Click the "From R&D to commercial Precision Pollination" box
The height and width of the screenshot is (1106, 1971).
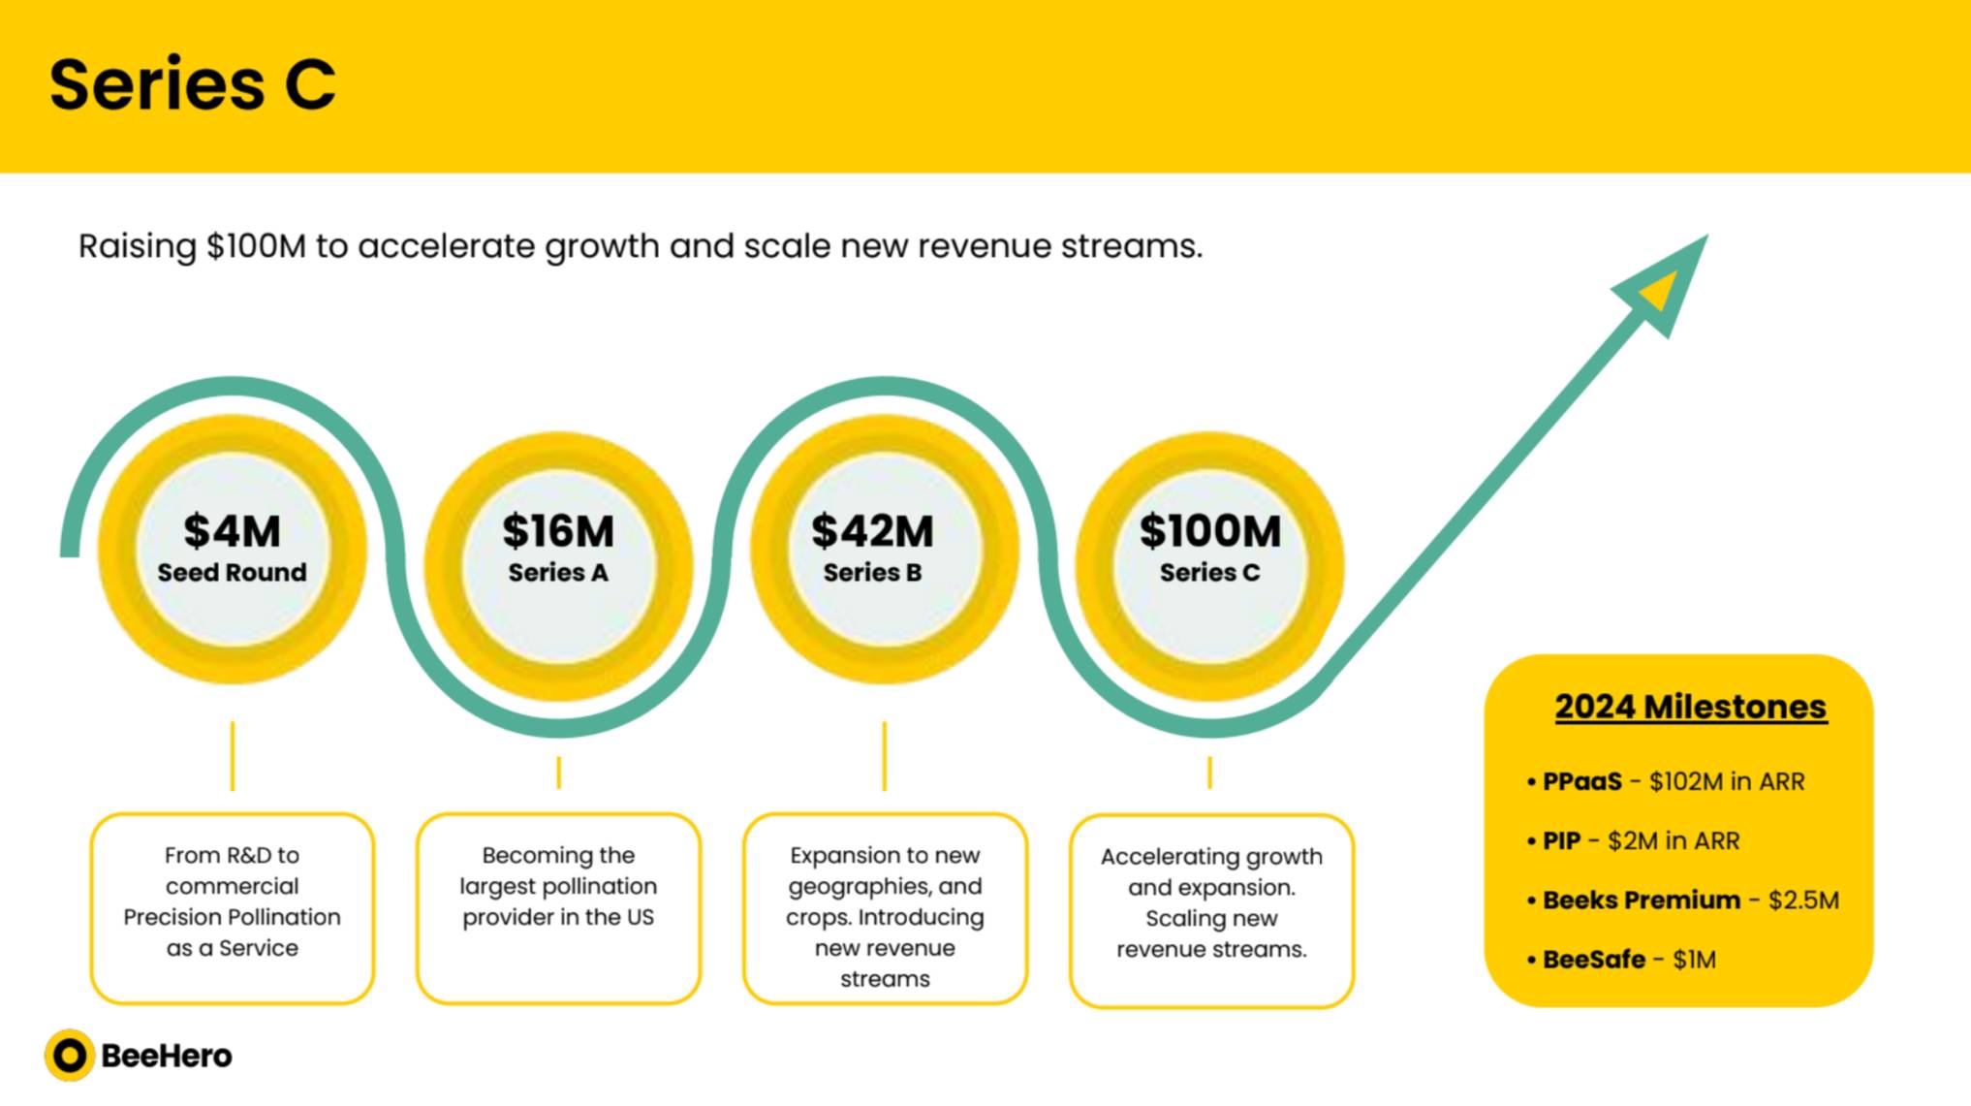coord(233,908)
